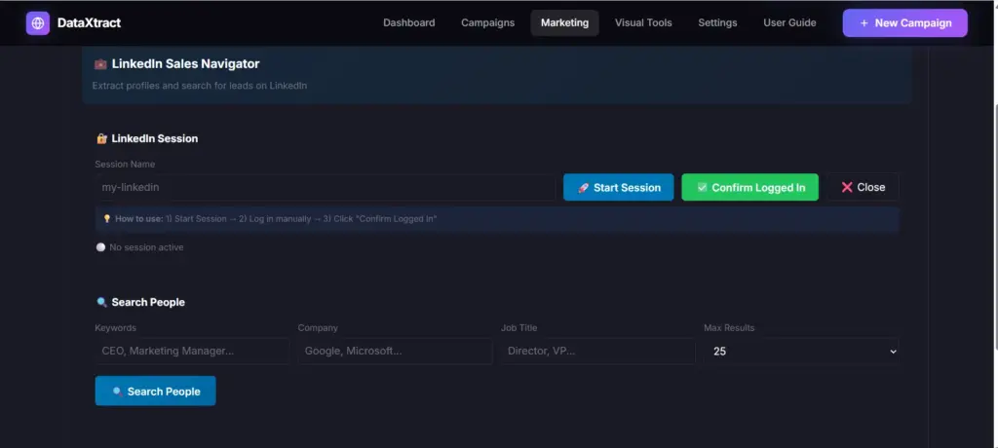Create a New Campaign
The image size is (998, 448).
[x=904, y=23]
